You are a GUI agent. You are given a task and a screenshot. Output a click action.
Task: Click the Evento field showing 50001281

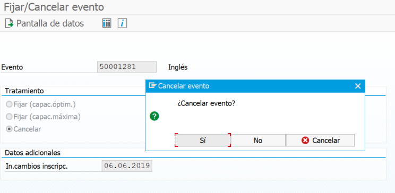[x=127, y=67]
